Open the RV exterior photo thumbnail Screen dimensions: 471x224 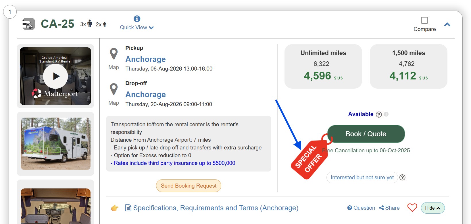(55, 143)
